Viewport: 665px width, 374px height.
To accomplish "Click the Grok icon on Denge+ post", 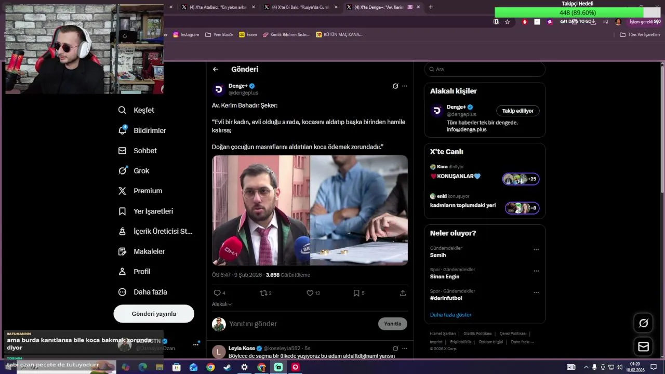I will tap(395, 86).
